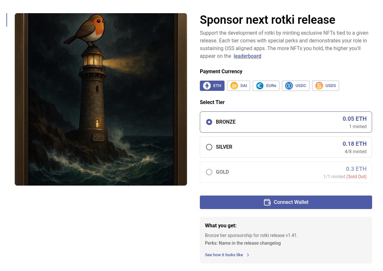
Task: Select the GOLD tier radio button
Action: (209, 172)
